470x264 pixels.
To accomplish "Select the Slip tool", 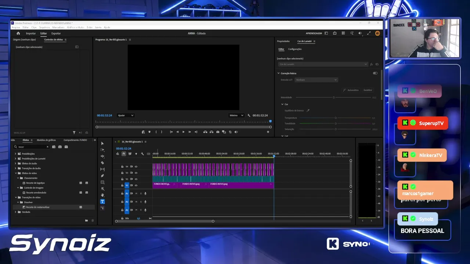I will tap(102, 169).
